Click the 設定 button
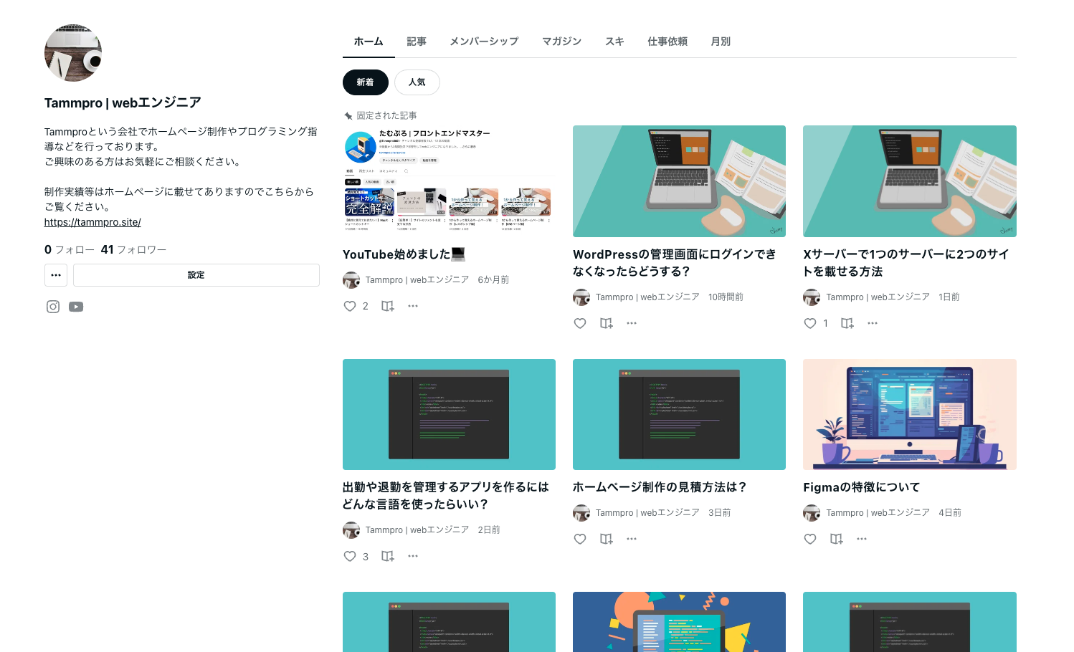The image size is (1074, 652). [x=196, y=275]
